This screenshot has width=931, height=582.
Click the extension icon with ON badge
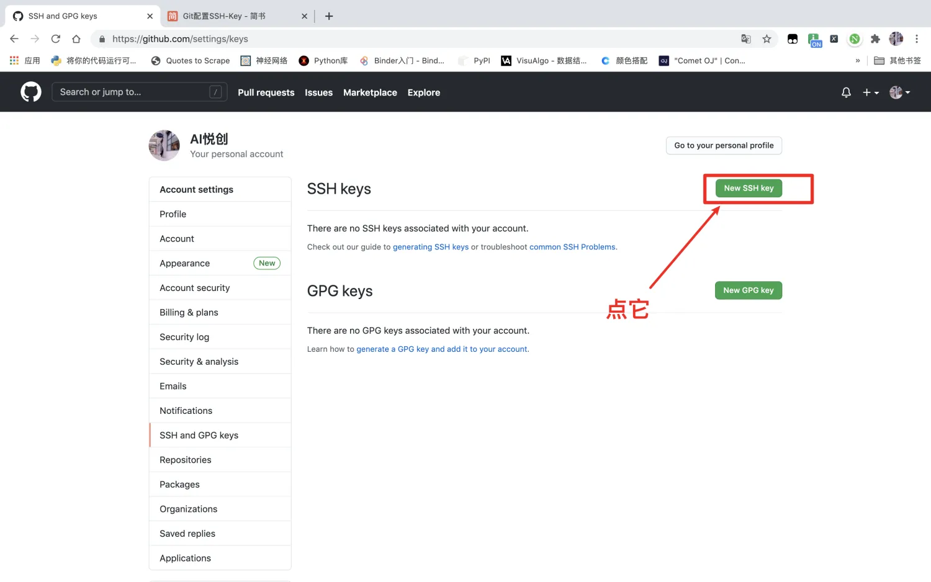[x=814, y=40]
